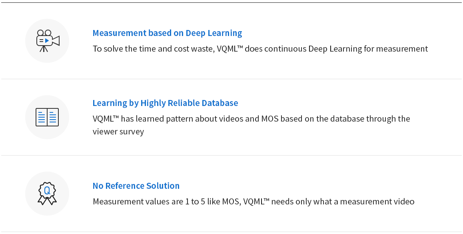Click the letter Q inside the badge
Screen dimensions: 463x234
point(47,191)
